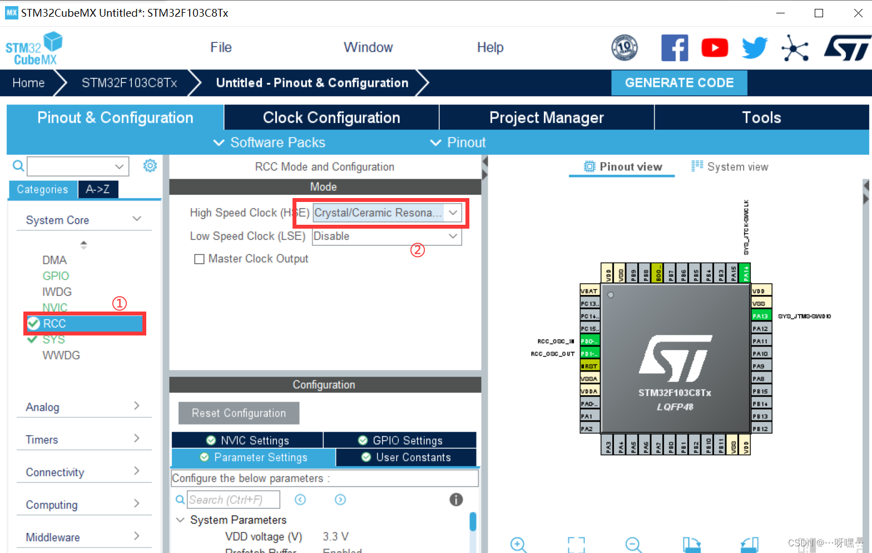Zoom out of the chip pinout
The height and width of the screenshot is (553, 872).
(633, 545)
